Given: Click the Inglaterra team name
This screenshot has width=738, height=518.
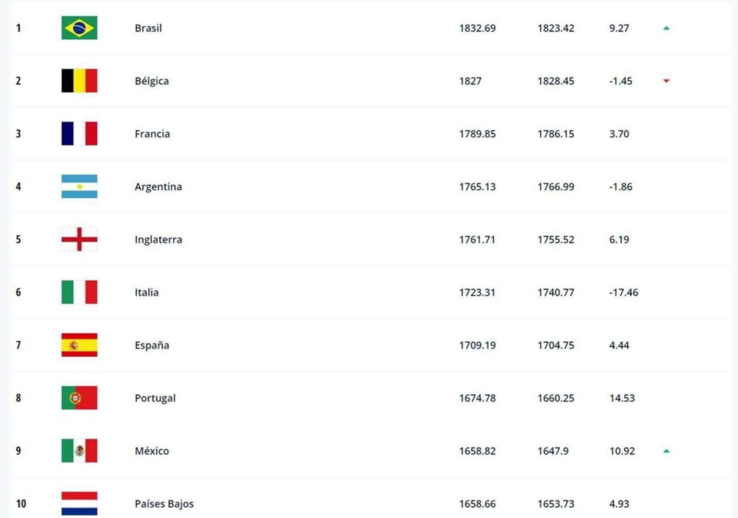Looking at the screenshot, I should 158,240.
